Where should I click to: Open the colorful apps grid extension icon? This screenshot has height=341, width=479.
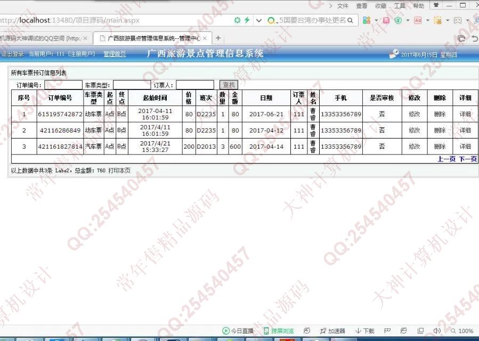click(x=367, y=20)
